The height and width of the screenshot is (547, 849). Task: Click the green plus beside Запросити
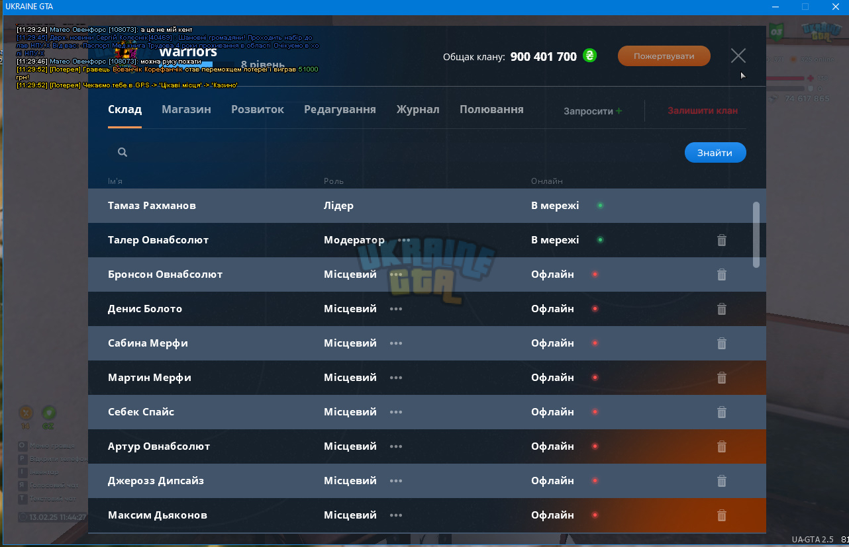[619, 110]
